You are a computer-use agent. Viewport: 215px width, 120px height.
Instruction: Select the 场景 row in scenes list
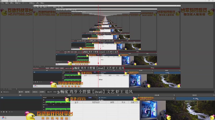pyautogui.click(x=21, y=98)
